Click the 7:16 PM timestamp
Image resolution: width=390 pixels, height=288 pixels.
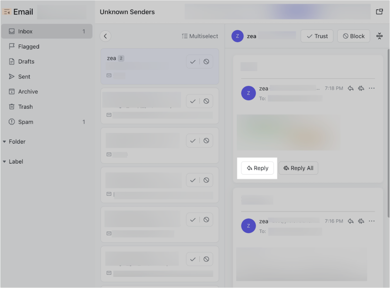point(334,221)
